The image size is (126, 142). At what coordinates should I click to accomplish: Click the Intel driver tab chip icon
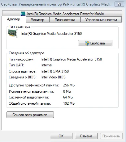click(23, 14)
